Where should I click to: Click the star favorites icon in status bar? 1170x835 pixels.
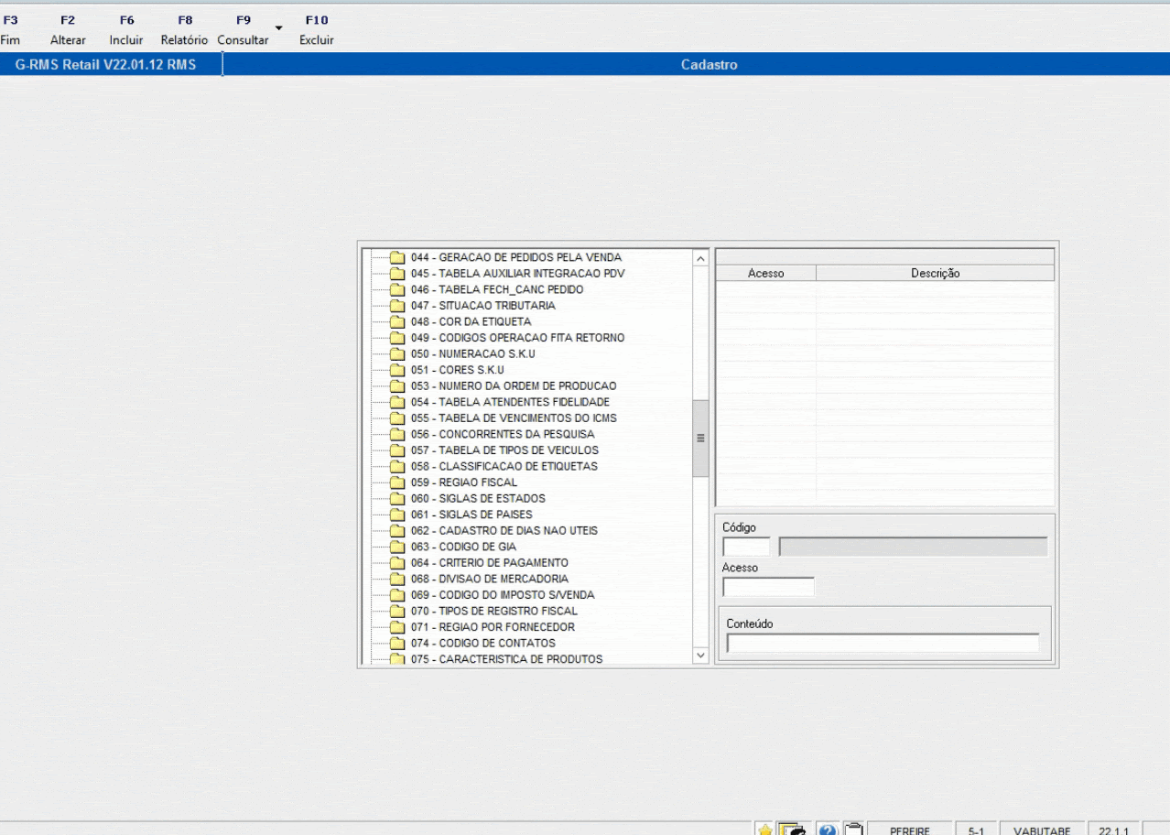pyautogui.click(x=765, y=830)
